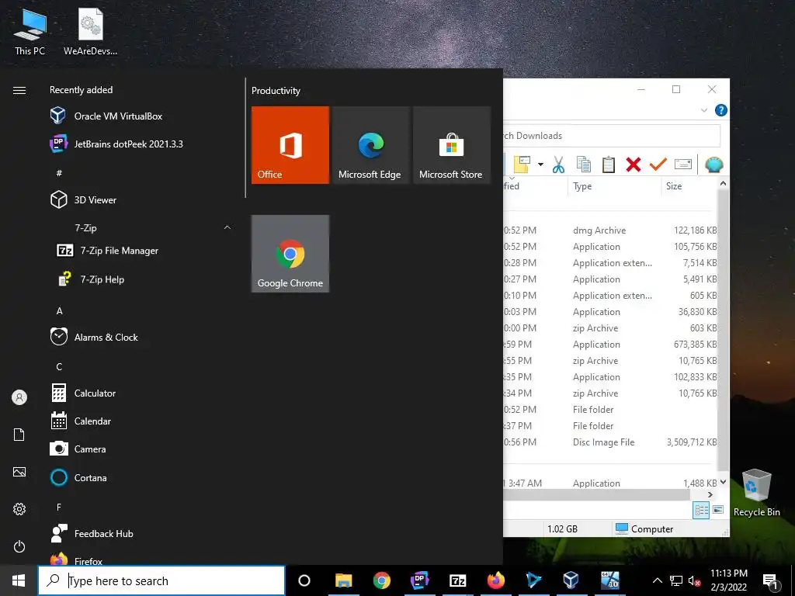This screenshot has width=795, height=596.
Task: Open the Power options in Start menu
Action: pos(19,546)
